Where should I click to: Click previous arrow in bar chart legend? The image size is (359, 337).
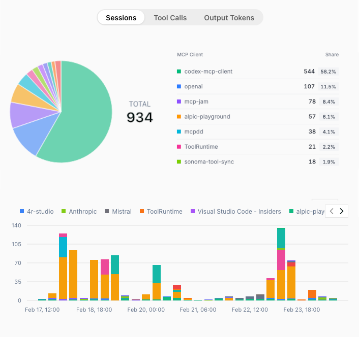coord(332,211)
